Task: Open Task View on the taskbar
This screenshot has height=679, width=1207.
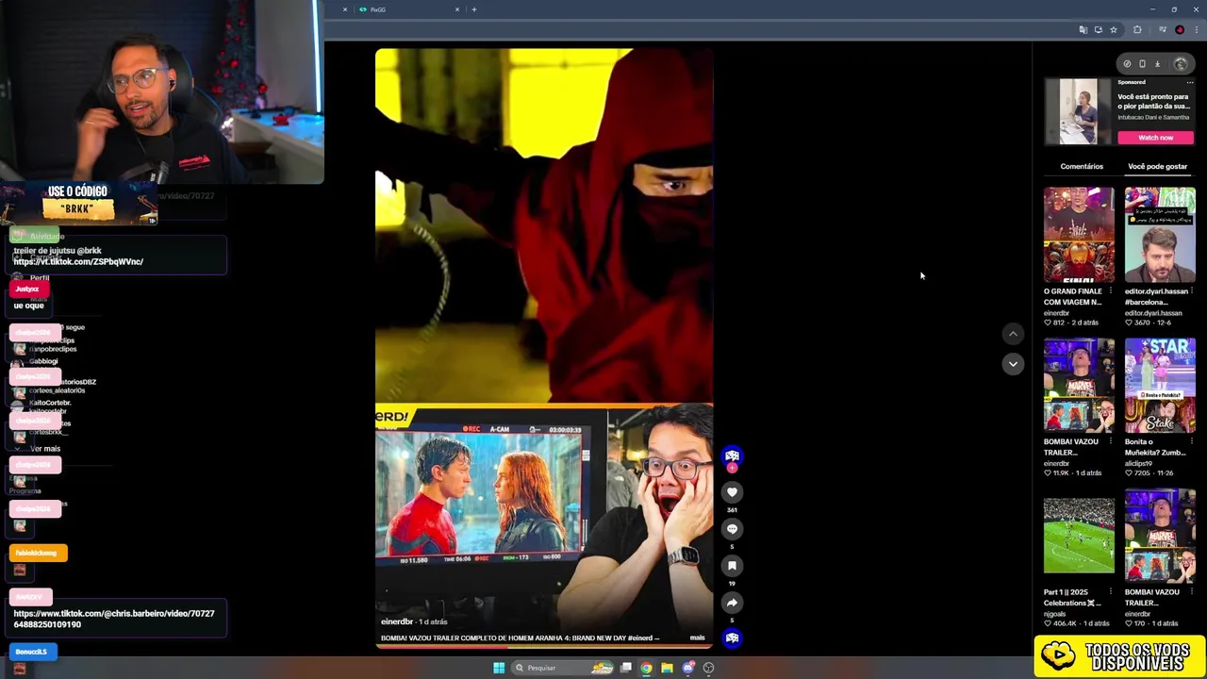Action: [626, 668]
